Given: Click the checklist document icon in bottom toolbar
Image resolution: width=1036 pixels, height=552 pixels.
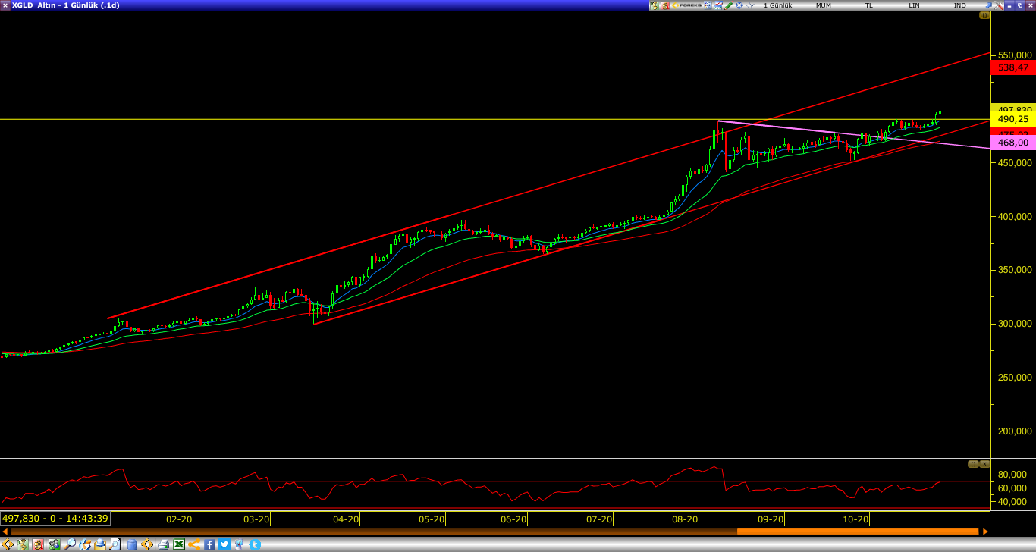Looking at the screenshot, I should 238,544.
